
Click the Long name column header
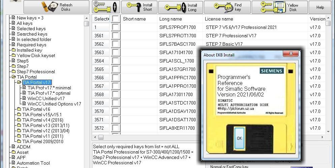(171, 19)
